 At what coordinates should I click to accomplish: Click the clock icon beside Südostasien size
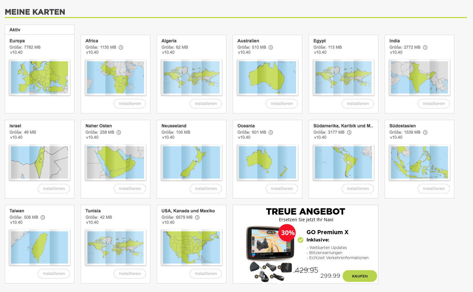(x=425, y=132)
